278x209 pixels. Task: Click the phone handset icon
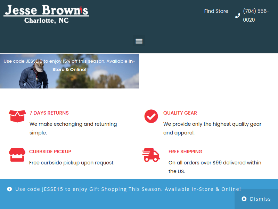point(238,16)
